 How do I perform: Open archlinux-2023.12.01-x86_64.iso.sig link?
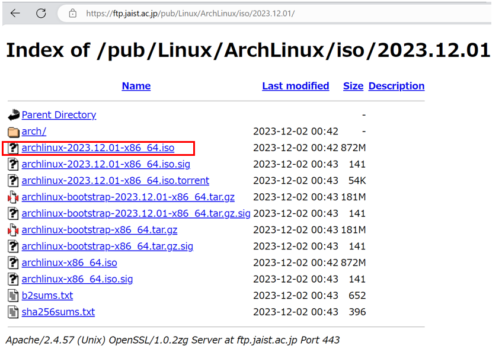point(106,164)
